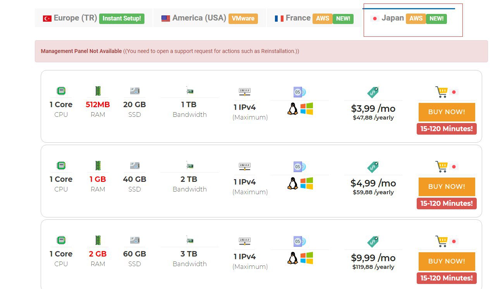Click the IPv4 address icon in the $3,99 plan
The image size is (493, 289).
(244, 92)
